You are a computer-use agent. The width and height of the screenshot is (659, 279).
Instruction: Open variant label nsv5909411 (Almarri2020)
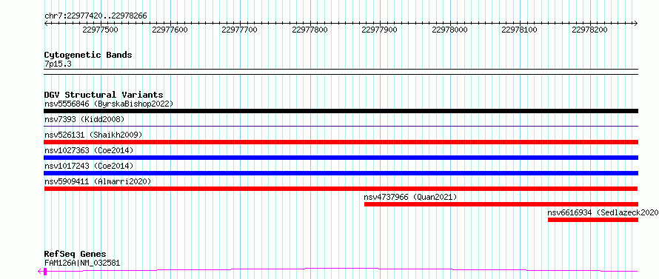coord(98,181)
